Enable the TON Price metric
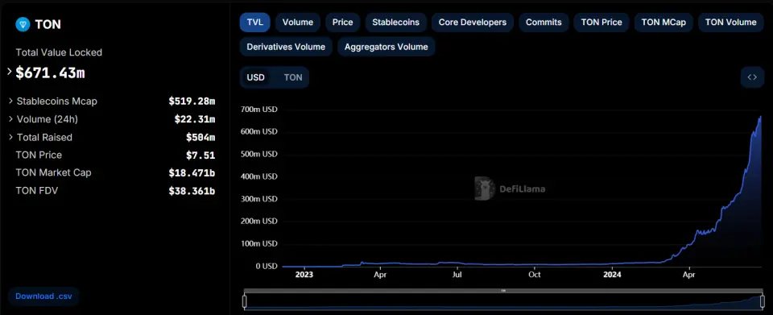 pos(601,23)
